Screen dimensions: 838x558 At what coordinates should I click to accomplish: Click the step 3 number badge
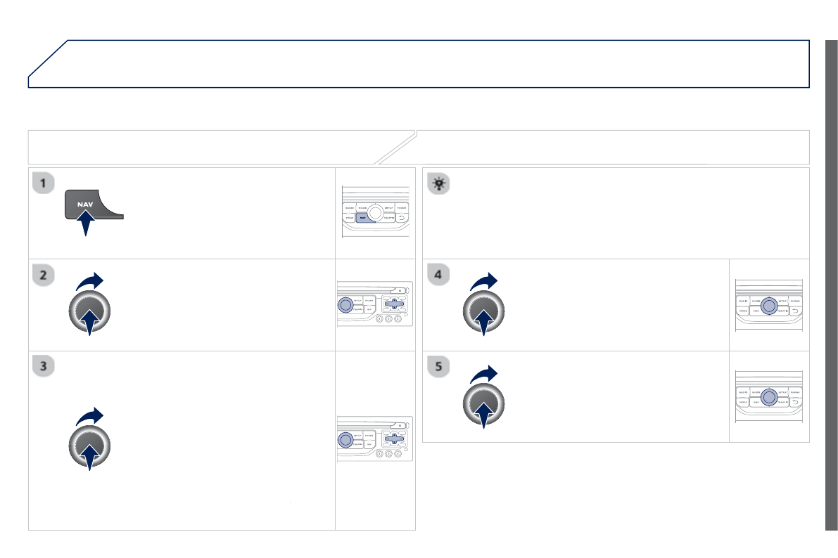(44, 367)
